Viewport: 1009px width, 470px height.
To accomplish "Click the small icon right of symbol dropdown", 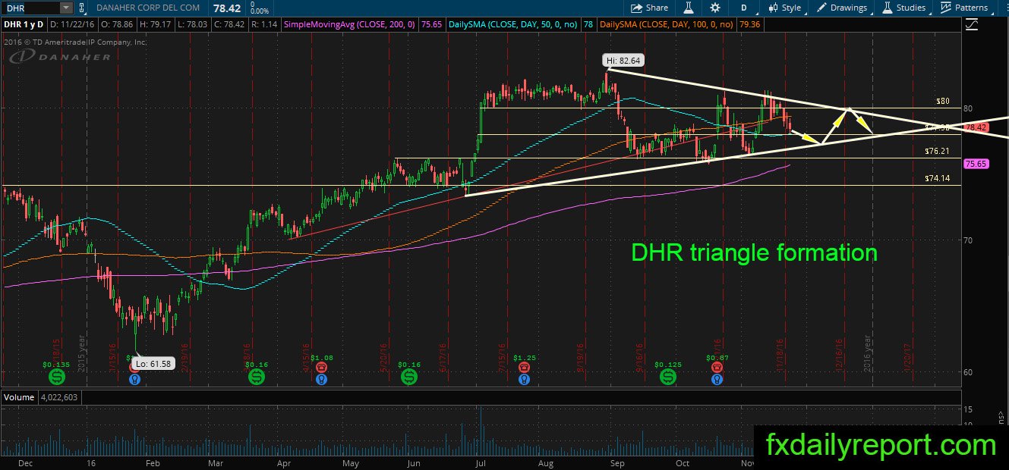I will pyautogui.click(x=82, y=8).
